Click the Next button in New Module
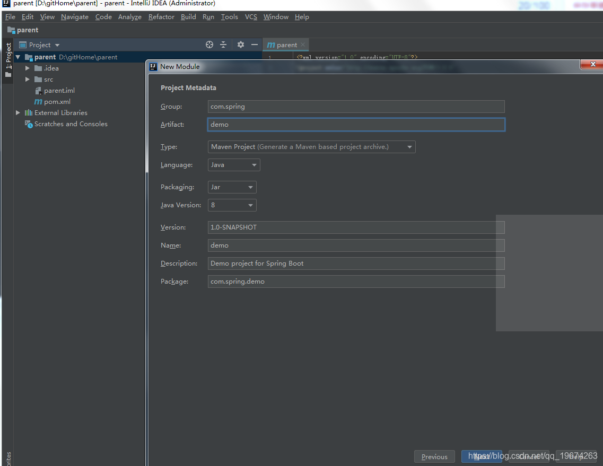This screenshot has width=603, height=466. [x=482, y=457]
